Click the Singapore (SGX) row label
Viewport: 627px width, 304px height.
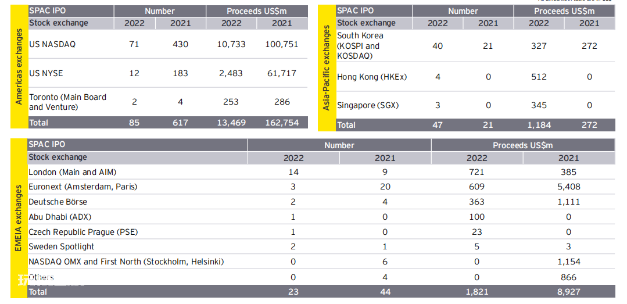pyautogui.click(x=368, y=106)
